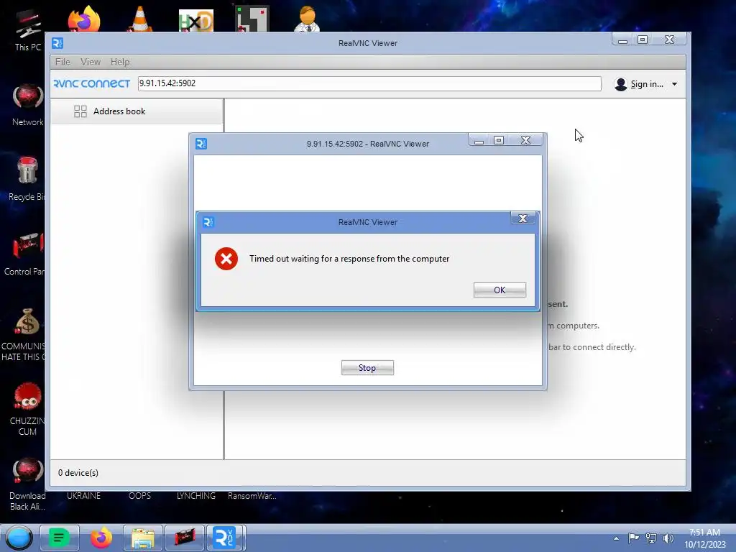
Task: Select the RealVNC Viewer taskbar button
Action: 226,538
